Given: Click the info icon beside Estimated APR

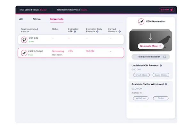Looking at the screenshot, I should [x=75, y=32].
